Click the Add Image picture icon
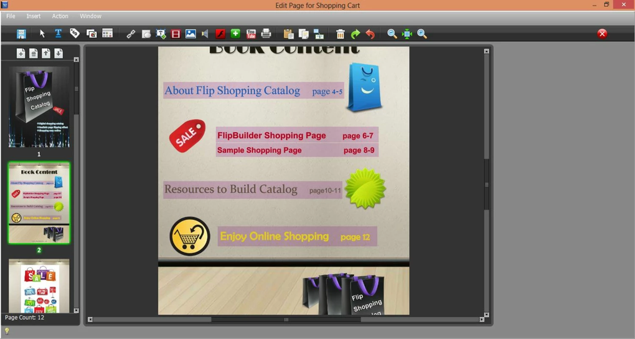Viewport: 635px width, 339px height. (190, 34)
